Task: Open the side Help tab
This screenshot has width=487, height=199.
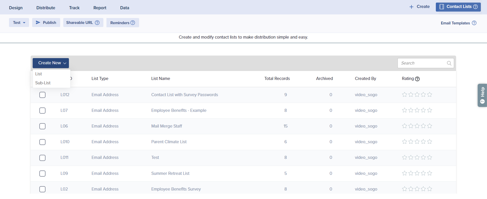Action: point(482,95)
